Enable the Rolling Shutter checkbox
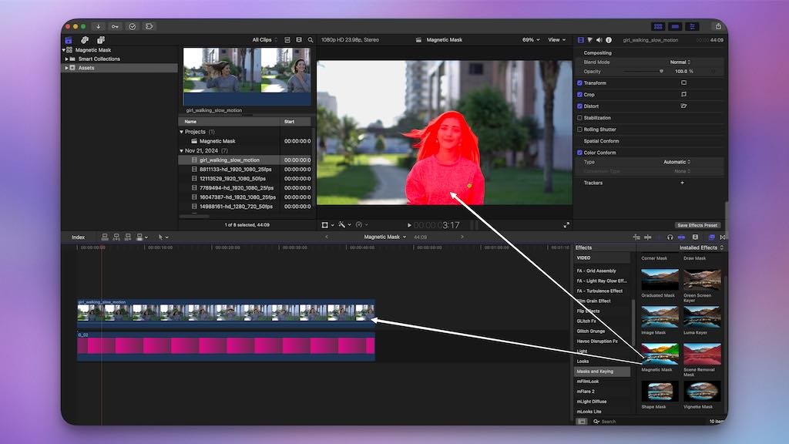 click(579, 129)
